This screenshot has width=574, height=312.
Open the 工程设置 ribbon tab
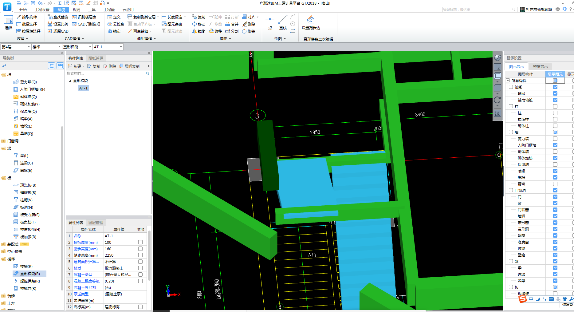click(x=42, y=10)
